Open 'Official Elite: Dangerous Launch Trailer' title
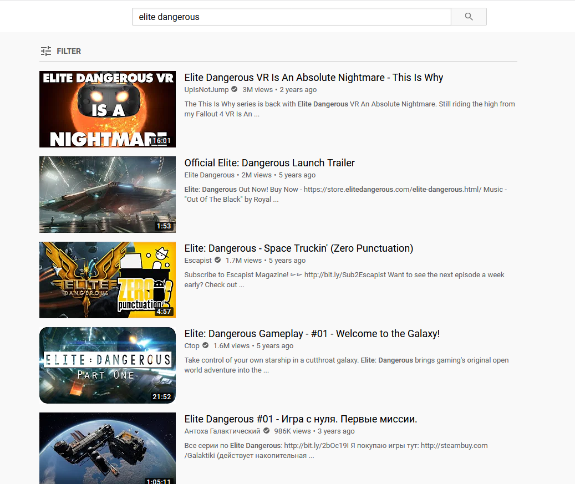This screenshot has height=484, width=575. click(269, 163)
